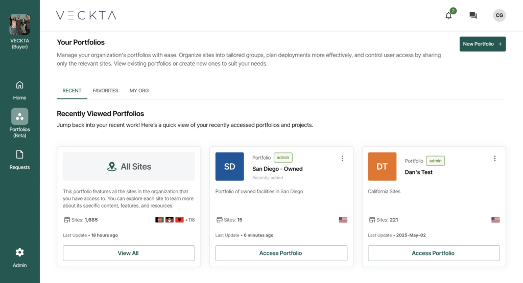Click Dan's Test title
523x283 pixels.
click(x=419, y=172)
